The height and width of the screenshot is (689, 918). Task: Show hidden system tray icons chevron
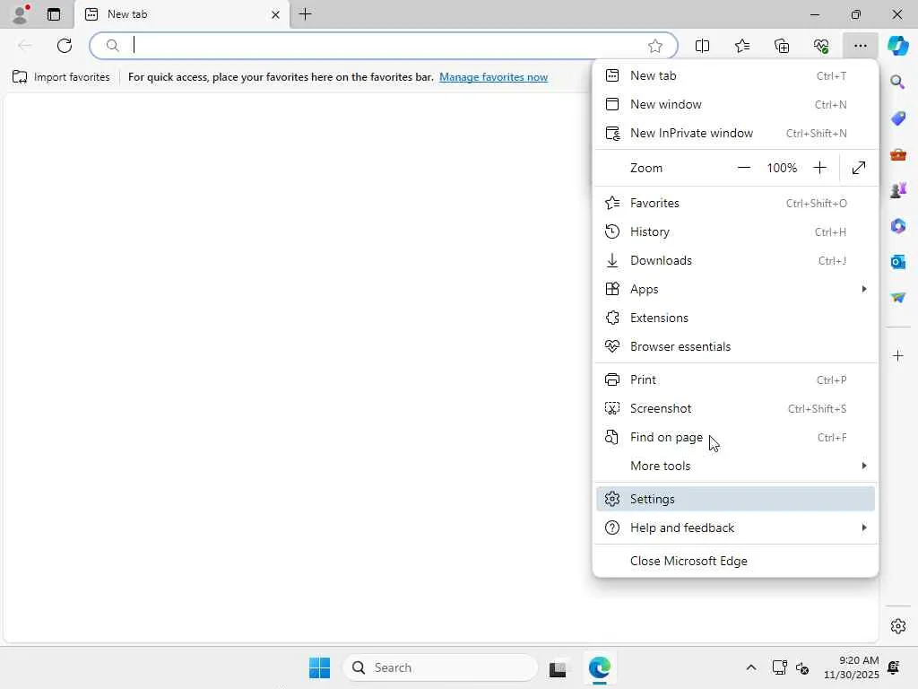click(751, 667)
